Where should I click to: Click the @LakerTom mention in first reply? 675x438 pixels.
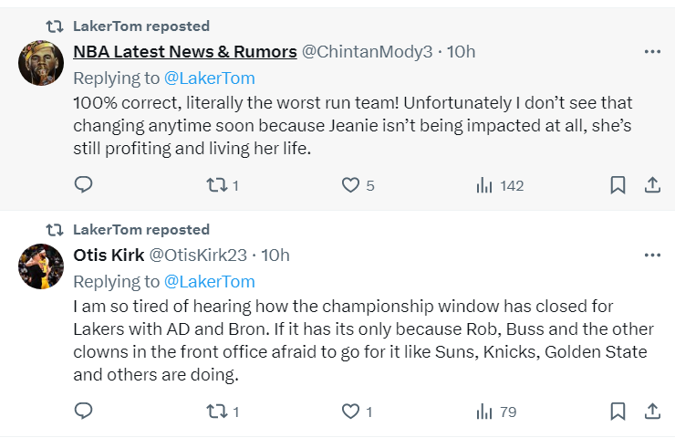pyautogui.click(x=209, y=78)
